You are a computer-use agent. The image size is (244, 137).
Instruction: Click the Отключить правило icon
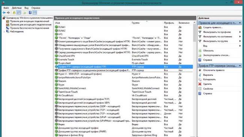pos(200,70)
